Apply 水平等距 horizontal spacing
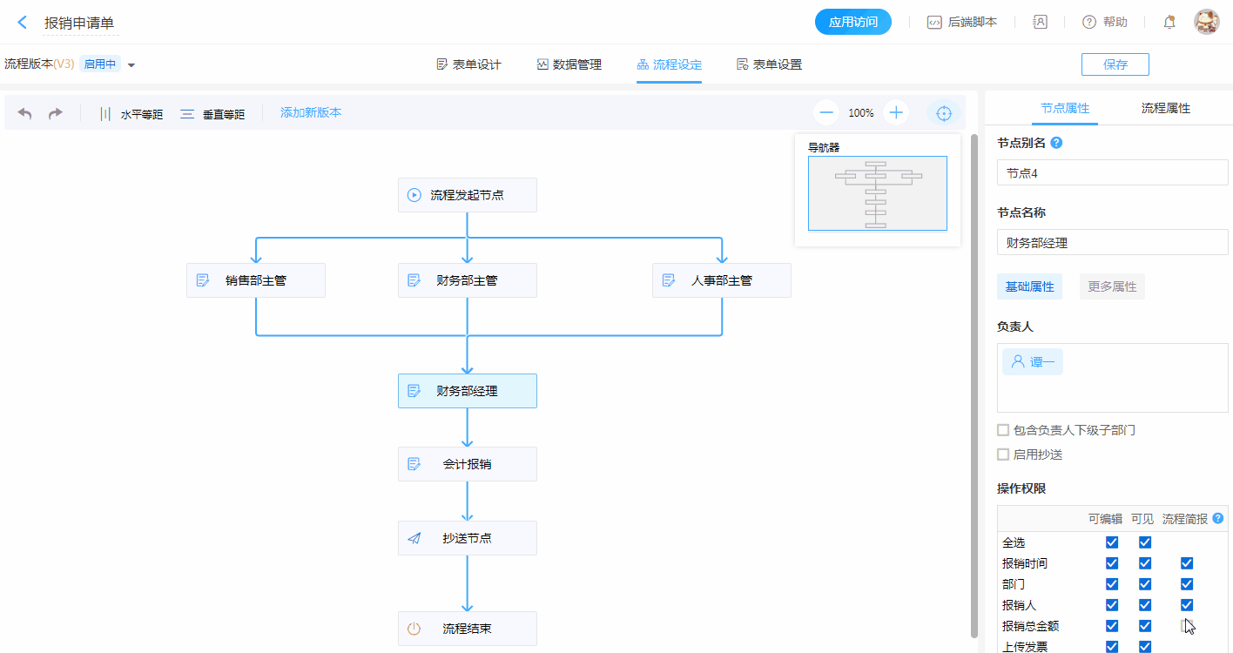1233x653 pixels. [x=131, y=113]
